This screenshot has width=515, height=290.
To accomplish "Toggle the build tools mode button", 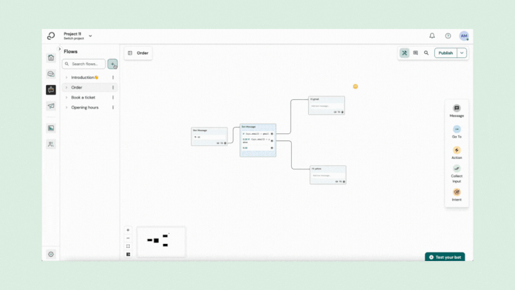I will [404, 53].
